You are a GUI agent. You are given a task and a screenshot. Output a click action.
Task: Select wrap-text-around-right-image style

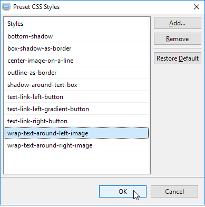pos(76,145)
